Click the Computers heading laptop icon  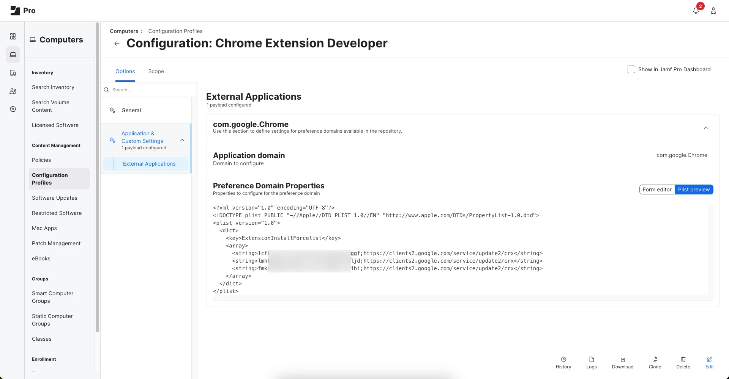[x=33, y=40]
